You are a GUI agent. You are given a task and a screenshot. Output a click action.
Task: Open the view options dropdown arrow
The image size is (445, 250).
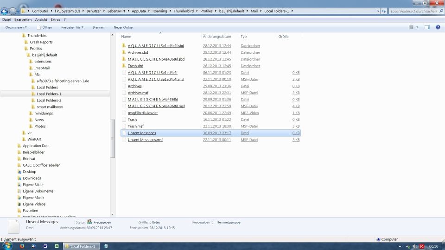point(417,27)
